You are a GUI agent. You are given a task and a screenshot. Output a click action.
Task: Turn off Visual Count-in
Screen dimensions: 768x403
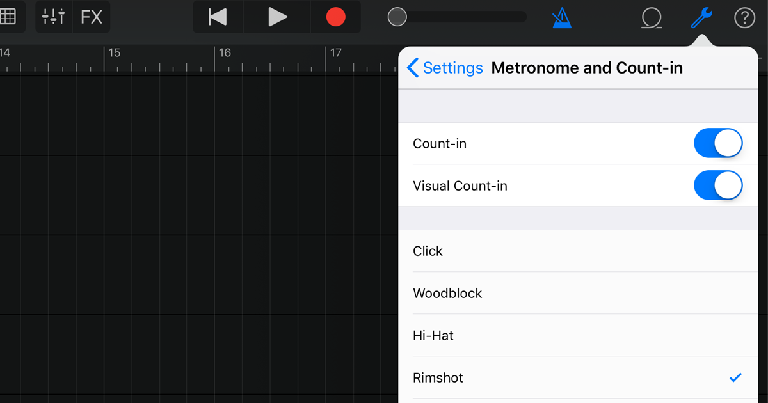click(x=717, y=186)
